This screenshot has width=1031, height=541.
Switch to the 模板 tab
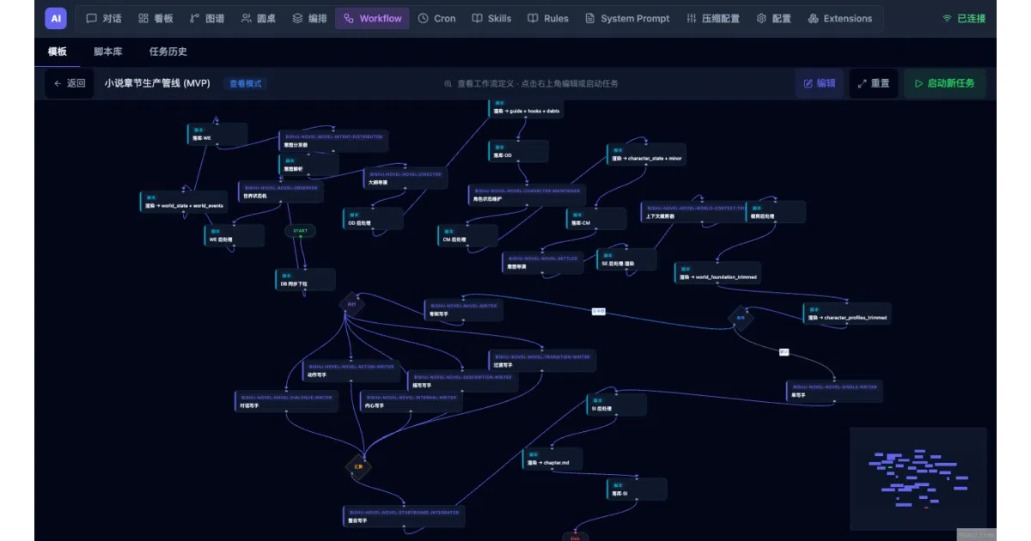(58, 52)
